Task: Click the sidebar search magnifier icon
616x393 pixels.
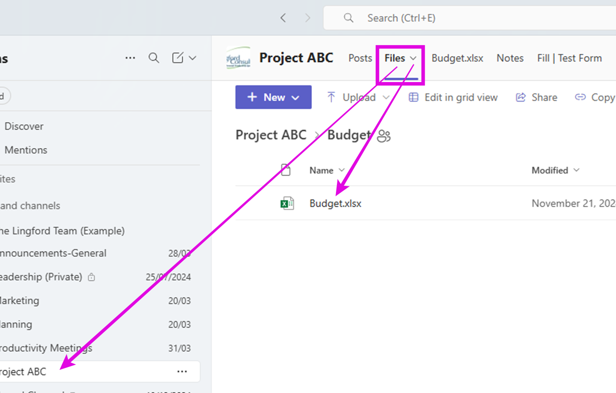Action: pos(154,58)
